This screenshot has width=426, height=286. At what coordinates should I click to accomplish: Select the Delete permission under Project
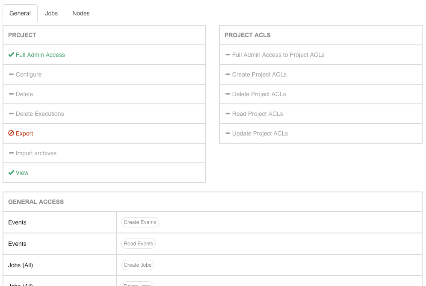pos(104,94)
